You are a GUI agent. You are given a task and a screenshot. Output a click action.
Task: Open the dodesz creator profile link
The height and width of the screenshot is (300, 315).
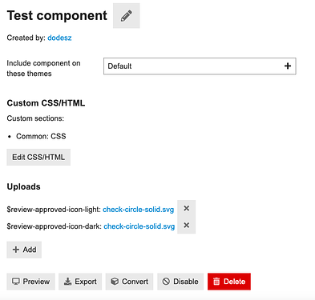click(59, 38)
